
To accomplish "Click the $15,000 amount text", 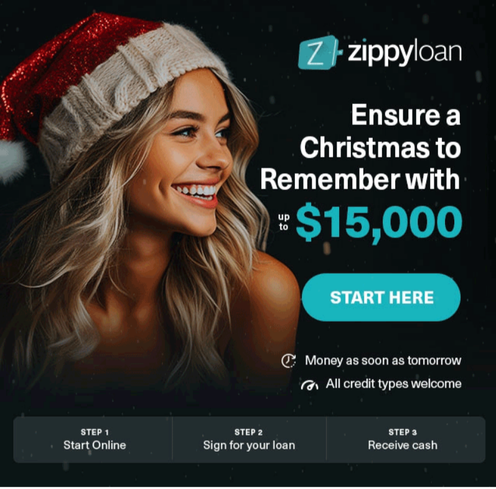I will click(x=379, y=223).
